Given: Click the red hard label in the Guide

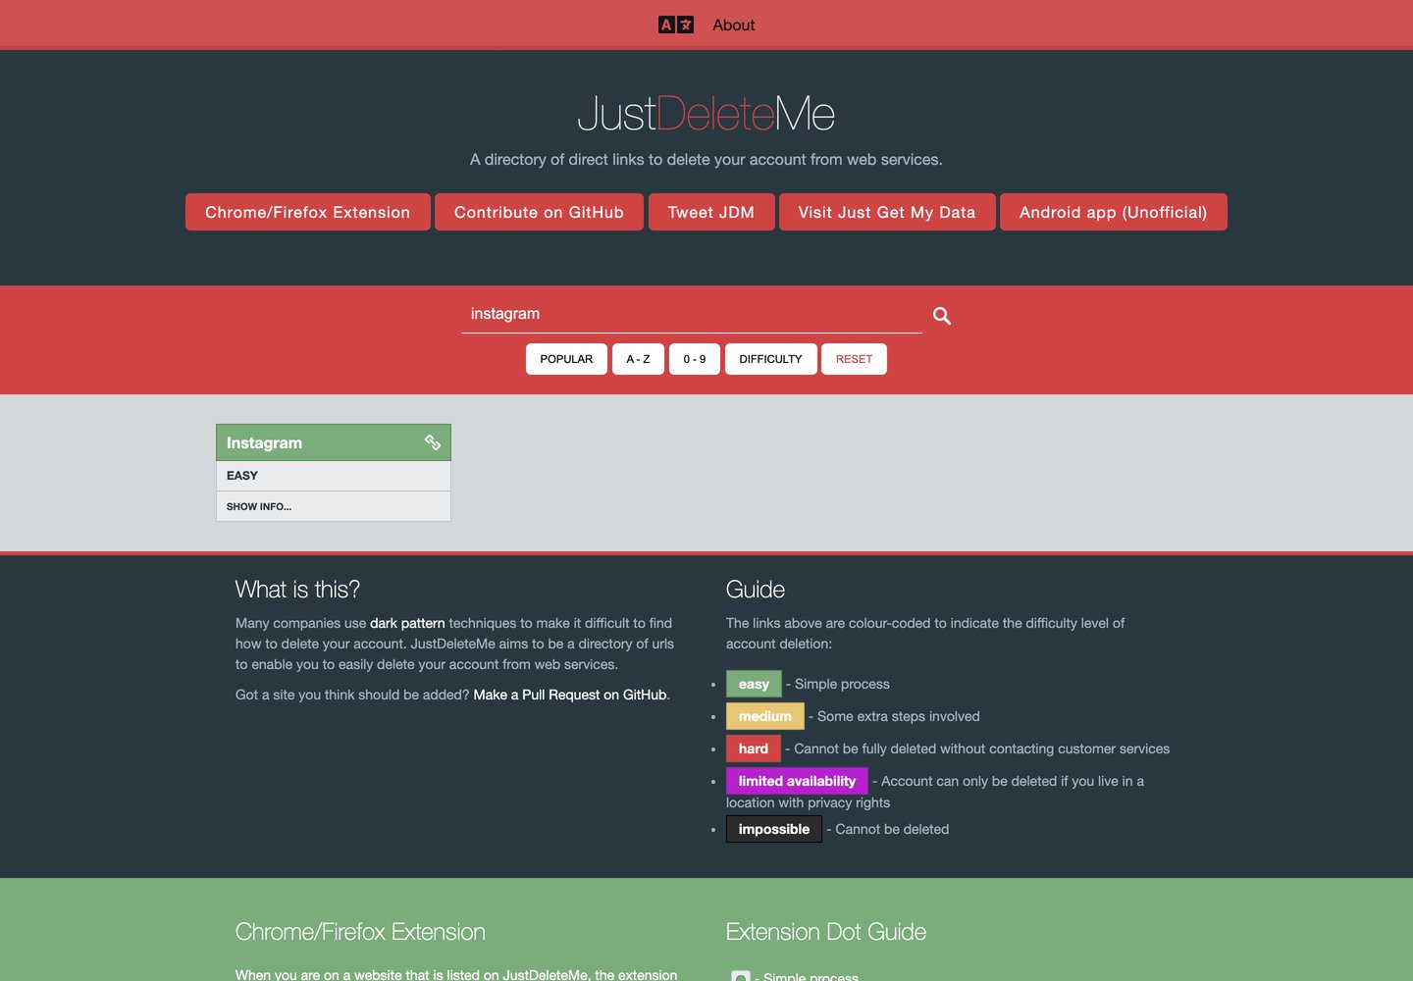Looking at the screenshot, I should [x=754, y=749].
